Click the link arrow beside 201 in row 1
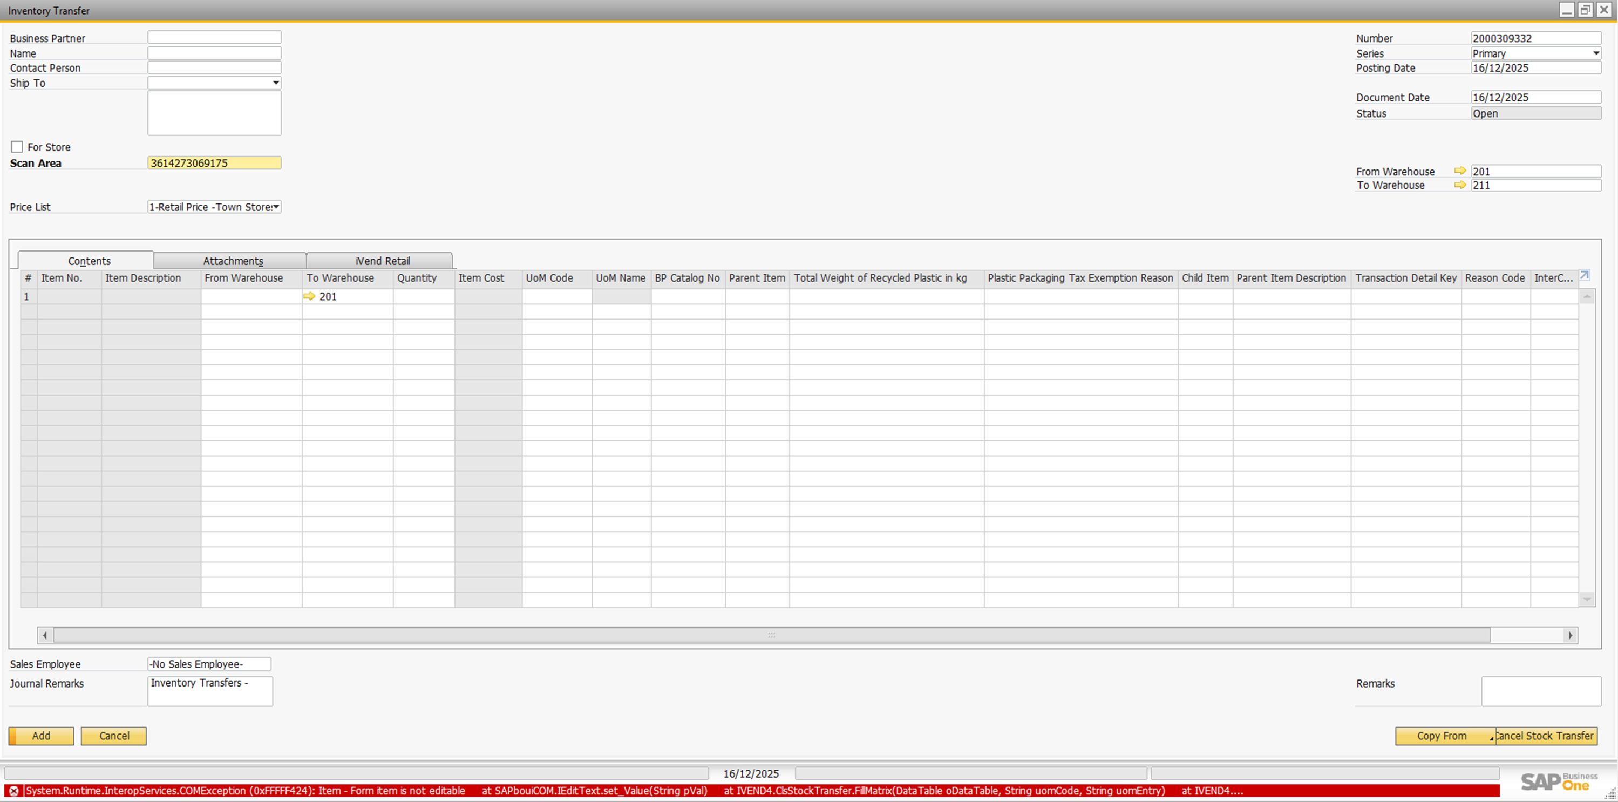The height and width of the screenshot is (802, 1618). click(309, 296)
